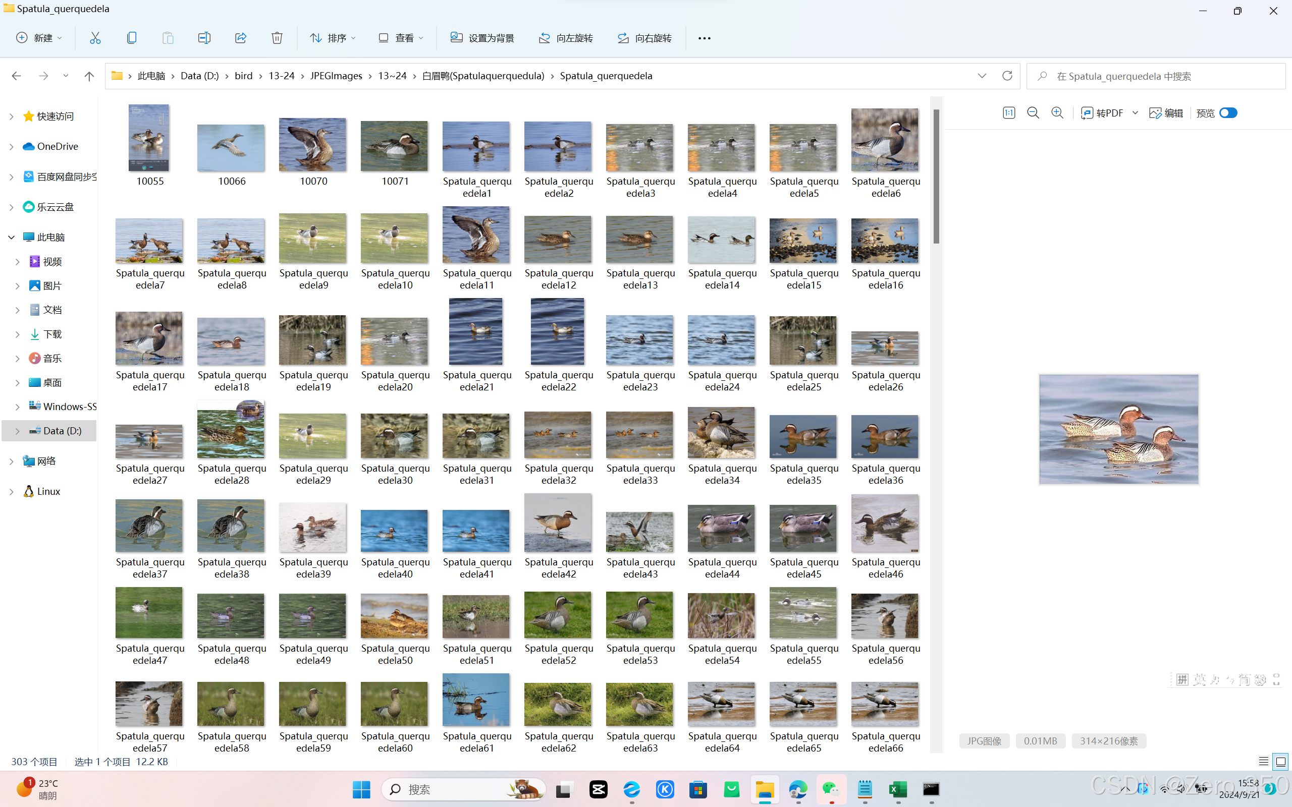Click the 1:1 actual size icon

point(1008,112)
